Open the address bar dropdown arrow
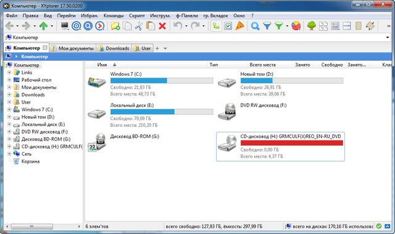395x234 pixels. point(388,38)
